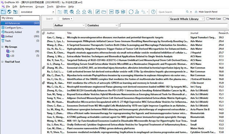Open the Contains operator dropdown

click(116, 25)
